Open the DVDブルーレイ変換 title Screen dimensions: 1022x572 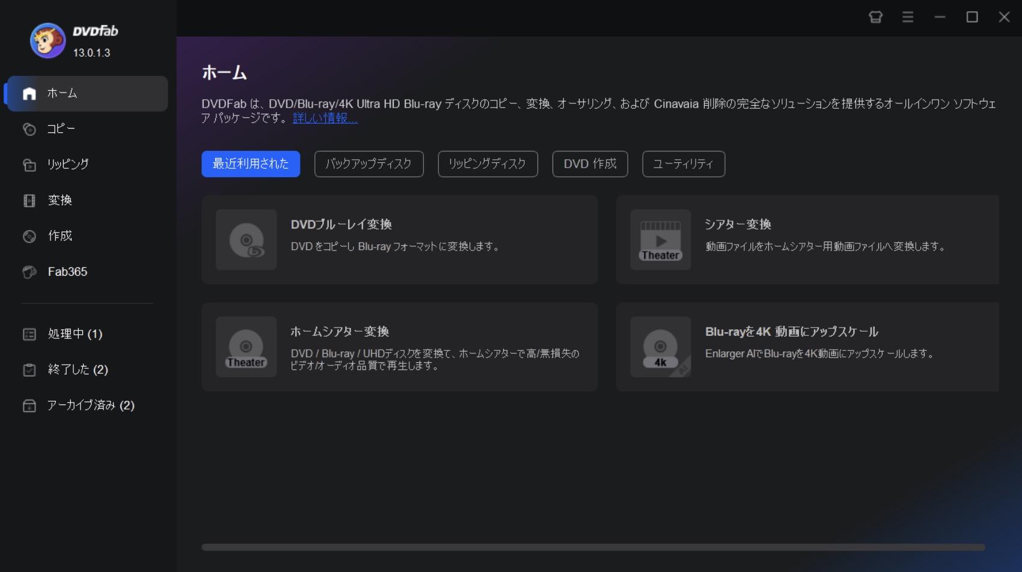341,225
